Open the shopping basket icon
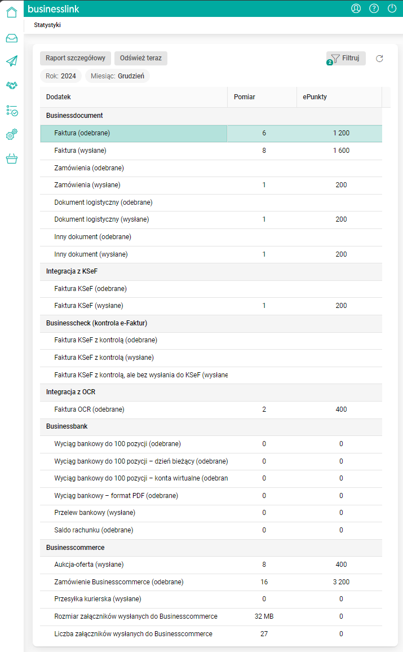Image resolution: width=403 pixels, height=652 pixels. click(x=12, y=158)
